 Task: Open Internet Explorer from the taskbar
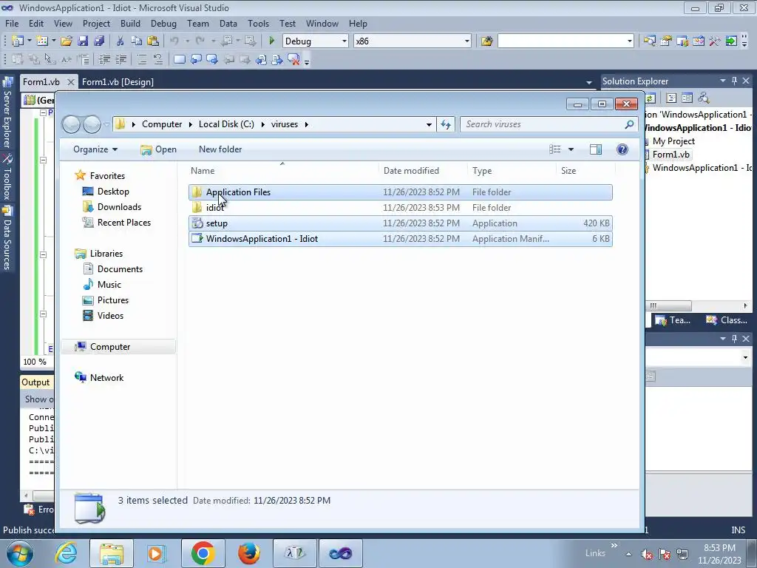pyautogui.click(x=66, y=553)
